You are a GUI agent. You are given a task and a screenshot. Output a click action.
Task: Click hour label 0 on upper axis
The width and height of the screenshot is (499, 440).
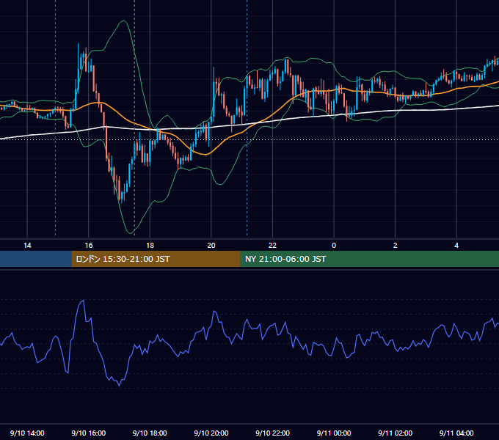click(x=334, y=246)
